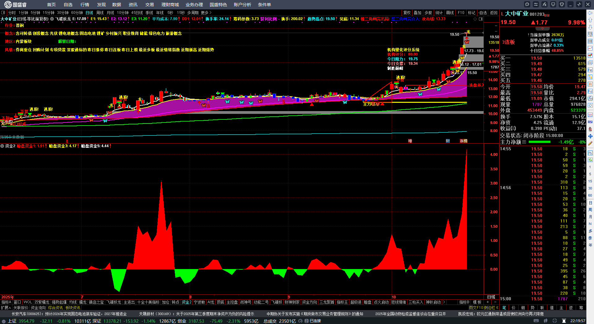Click the 今开 price value box 19.50
594x324 pixels.
point(536,87)
